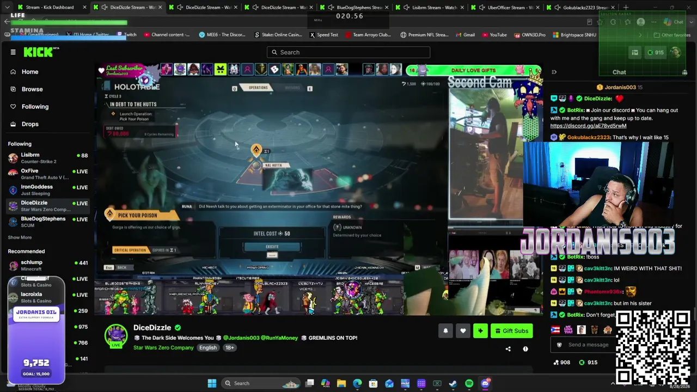
Task: Open the OWN3D.Pro bookmark
Action: coord(529,35)
